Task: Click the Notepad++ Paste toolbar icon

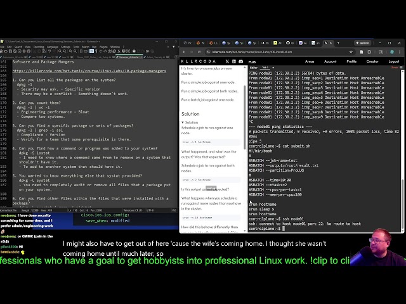Action: pyautogui.click(x=44, y=51)
